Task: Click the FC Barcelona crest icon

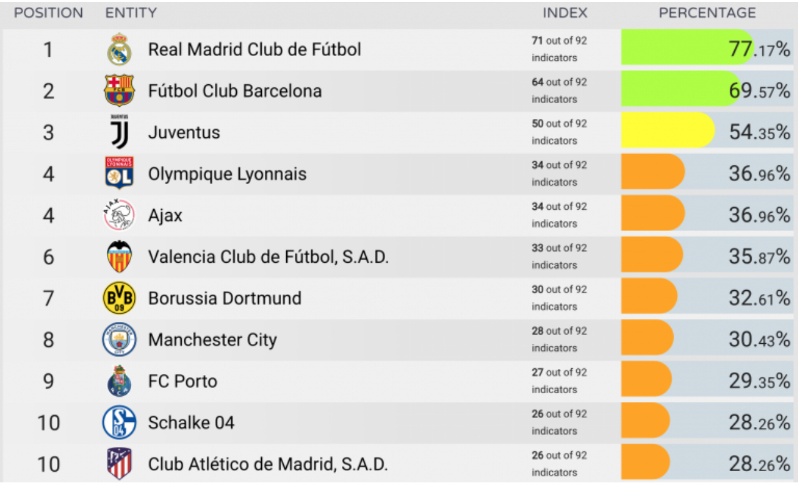Action: [119, 90]
